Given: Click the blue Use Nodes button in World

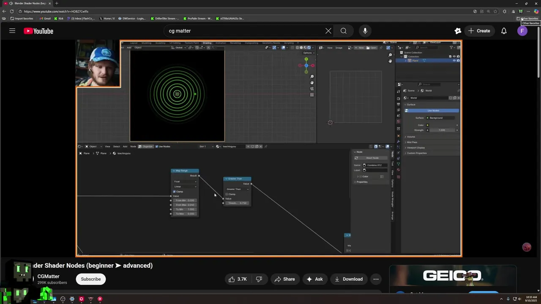Looking at the screenshot, I should (432, 111).
